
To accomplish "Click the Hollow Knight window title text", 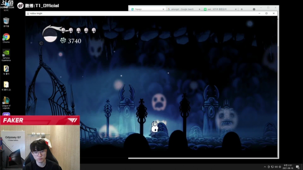I will pyautogui.click(x=36, y=13).
